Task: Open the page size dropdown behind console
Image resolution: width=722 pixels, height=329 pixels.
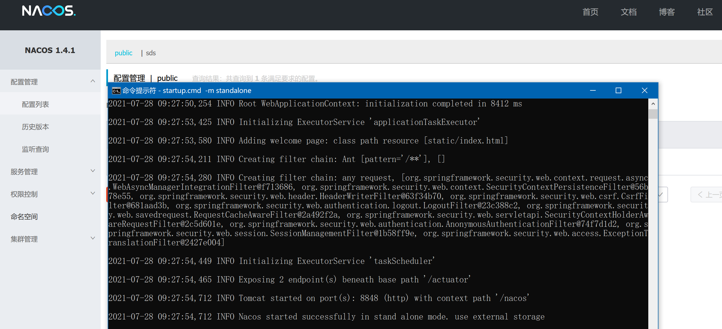Action: click(663, 195)
